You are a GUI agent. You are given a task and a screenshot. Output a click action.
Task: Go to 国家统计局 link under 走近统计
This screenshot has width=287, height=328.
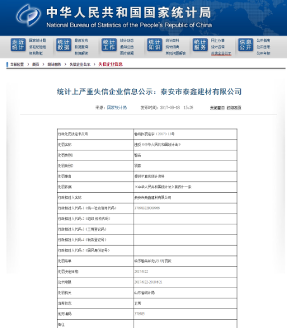[x=37, y=40]
